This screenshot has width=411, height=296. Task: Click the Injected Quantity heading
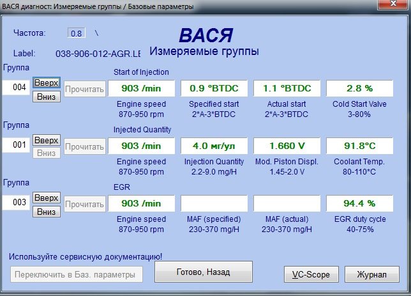(x=142, y=130)
